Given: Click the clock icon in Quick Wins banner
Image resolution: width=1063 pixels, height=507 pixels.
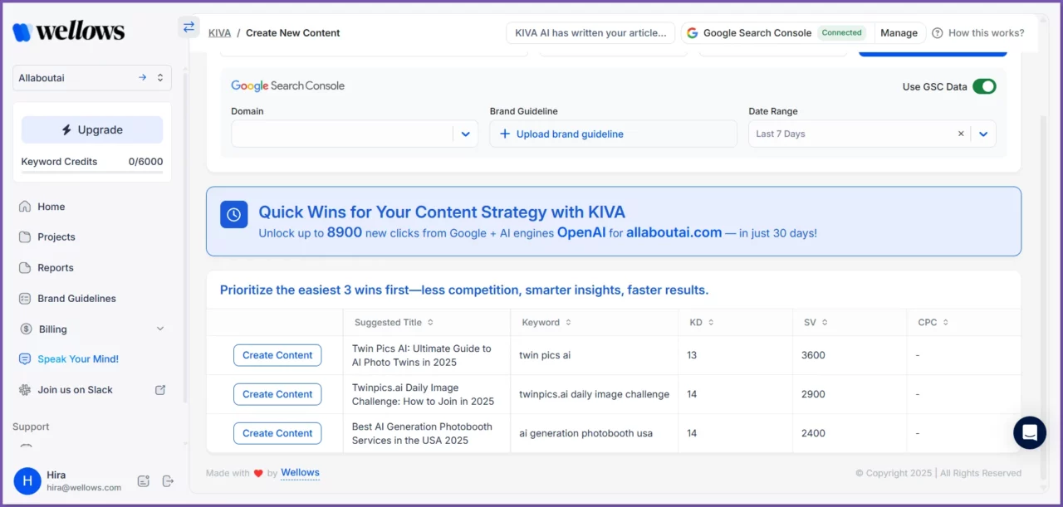Looking at the screenshot, I should (233, 214).
